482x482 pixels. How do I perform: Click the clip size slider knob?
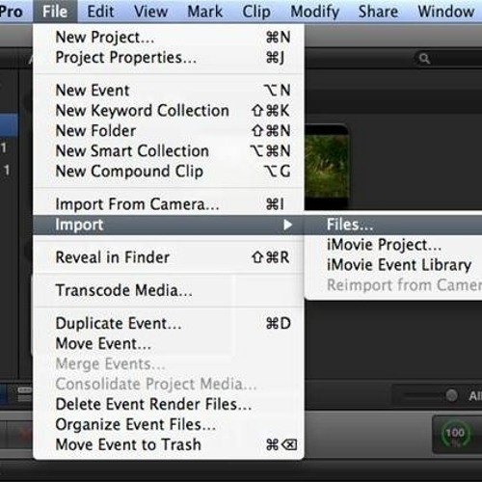451,395
